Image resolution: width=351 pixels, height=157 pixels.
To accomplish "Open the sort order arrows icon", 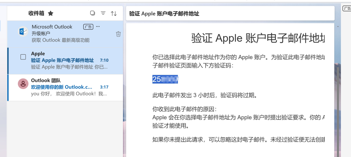I will (x=114, y=13).
